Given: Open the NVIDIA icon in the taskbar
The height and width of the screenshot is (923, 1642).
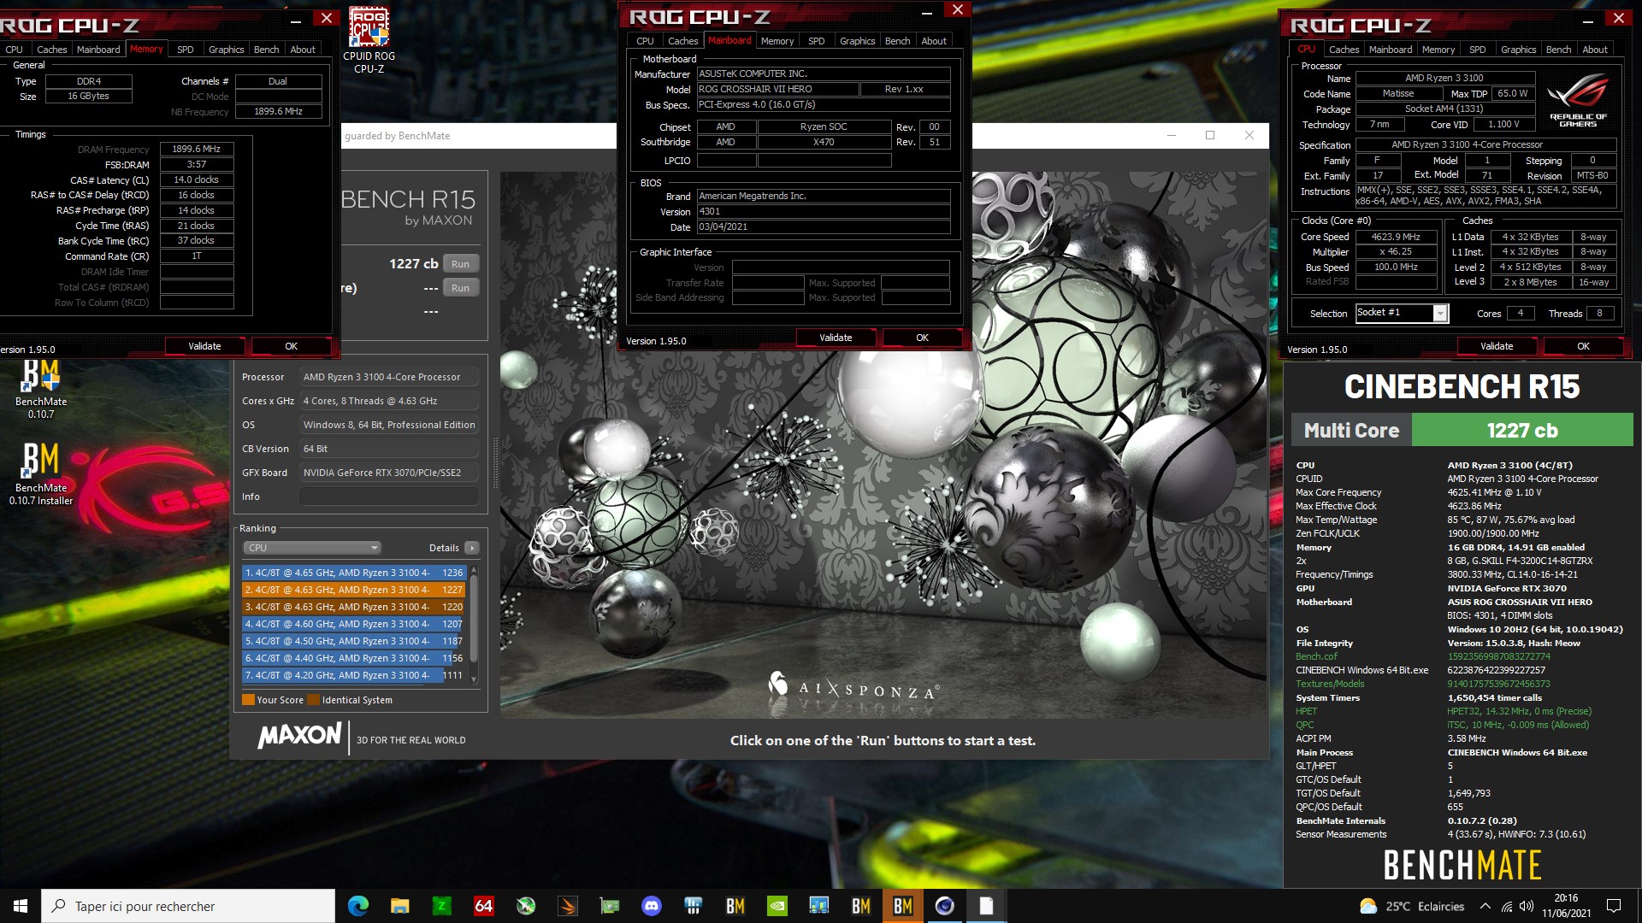Looking at the screenshot, I should click(x=777, y=906).
